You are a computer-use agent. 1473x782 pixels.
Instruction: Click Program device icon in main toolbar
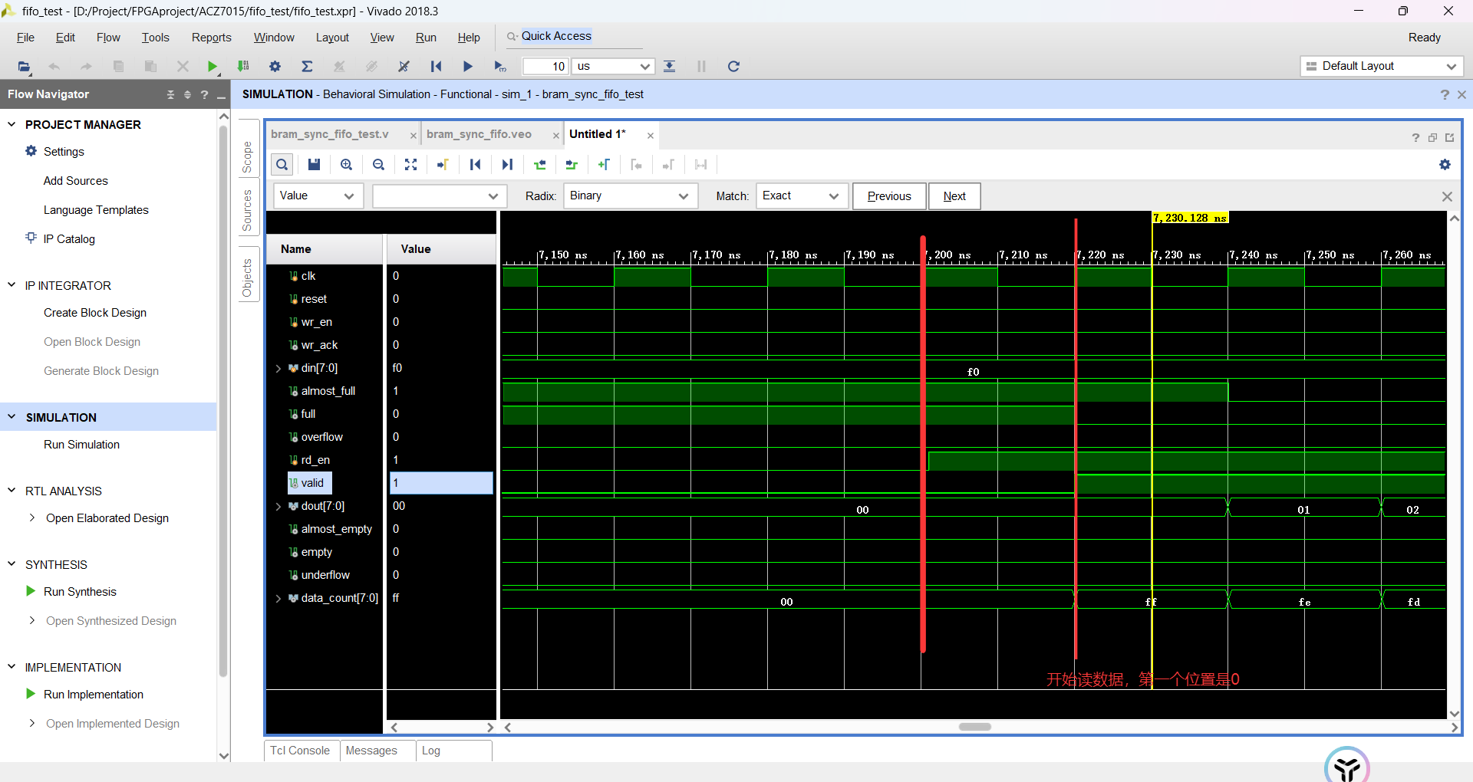(243, 67)
